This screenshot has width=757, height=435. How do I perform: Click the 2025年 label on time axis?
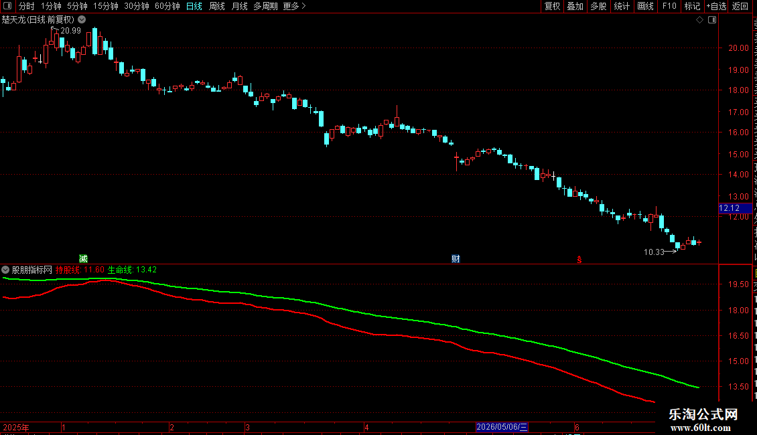(16, 427)
